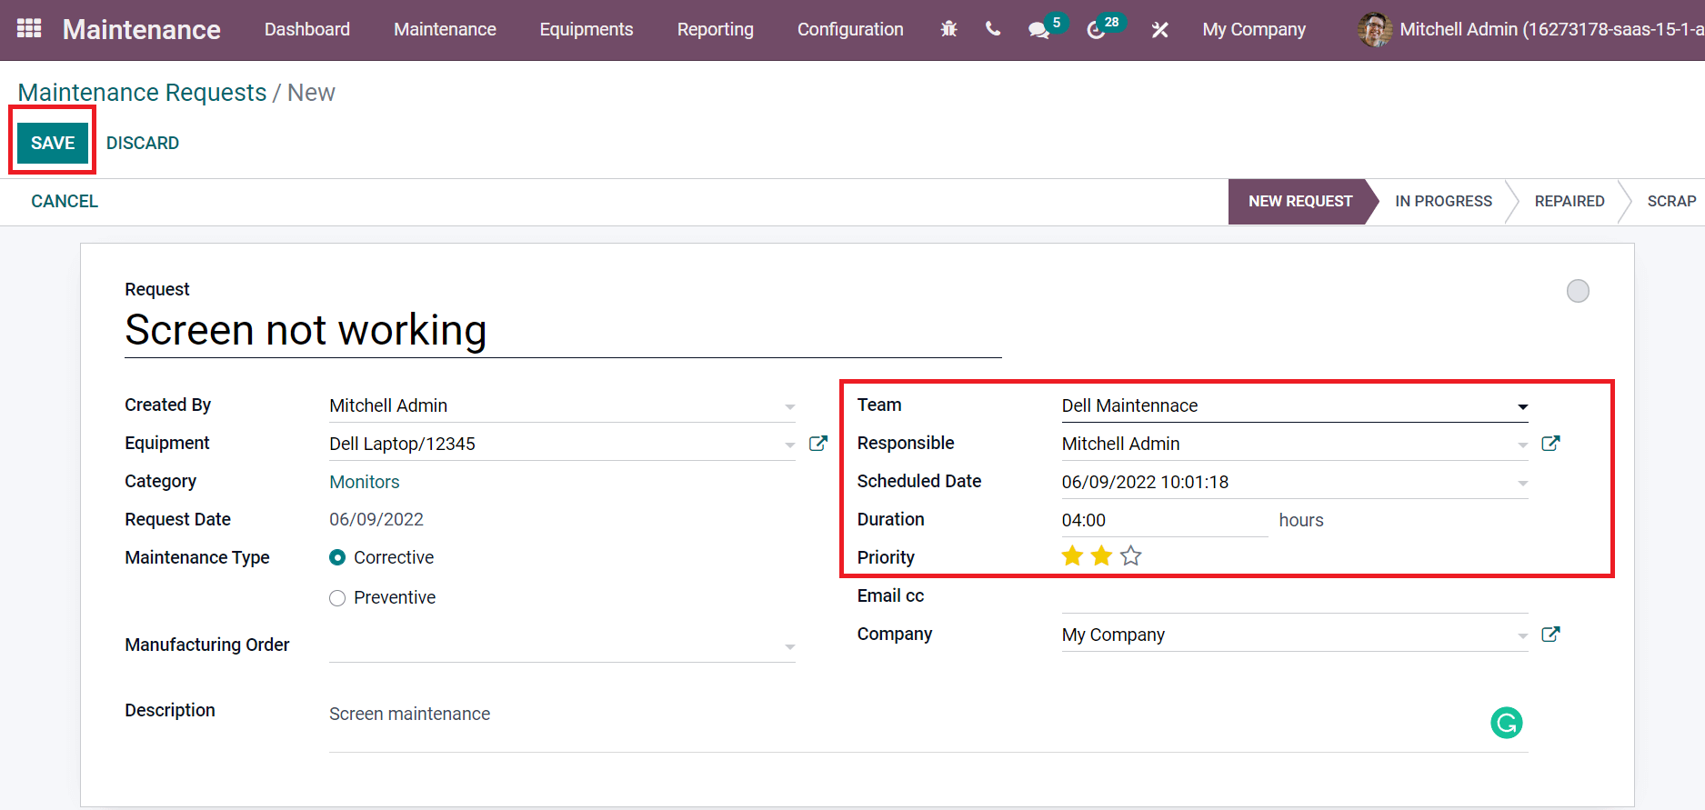Screen dimensions: 1705x810
Task: Toggle the kanban state grey circle
Action: point(1578,291)
